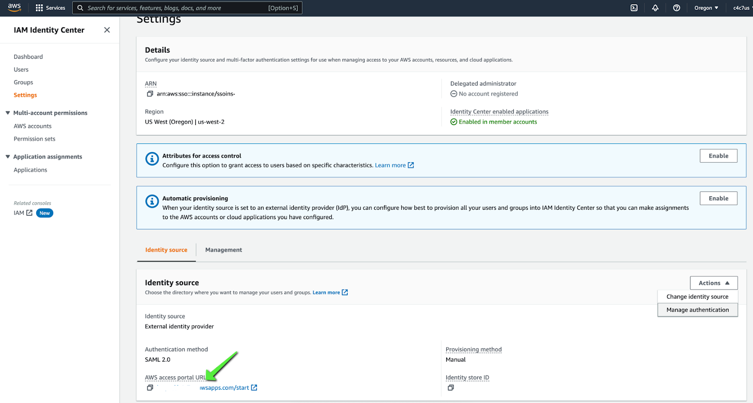
Task: Focus the services search field
Action: (187, 8)
